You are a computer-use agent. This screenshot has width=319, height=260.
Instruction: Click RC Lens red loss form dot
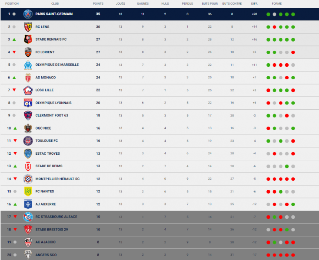point(274,27)
